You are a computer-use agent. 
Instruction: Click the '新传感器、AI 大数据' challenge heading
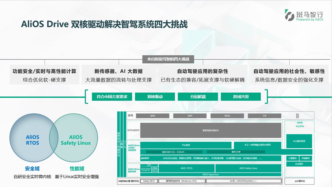118,71
